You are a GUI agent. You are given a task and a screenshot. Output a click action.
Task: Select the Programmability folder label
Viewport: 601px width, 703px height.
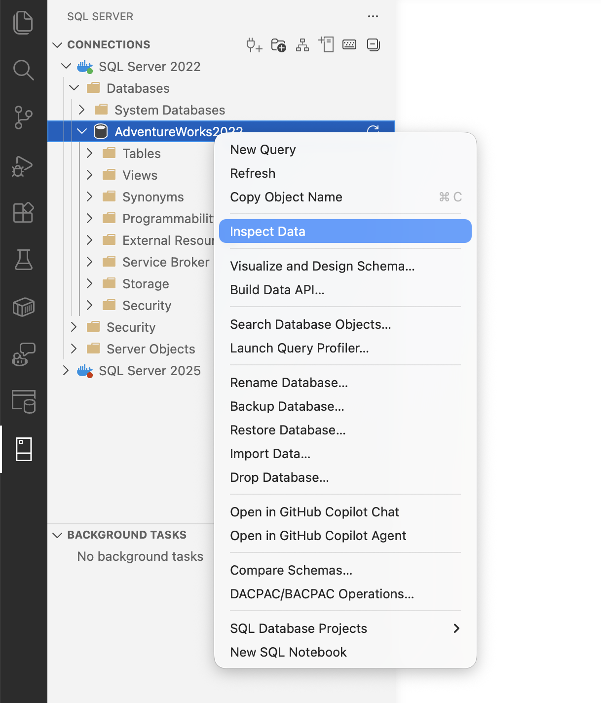[168, 219]
